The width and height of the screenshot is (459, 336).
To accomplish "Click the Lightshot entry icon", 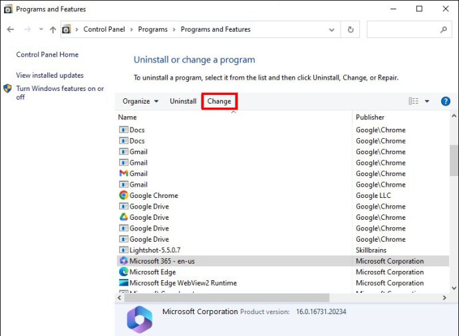I will pyautogui.click(x=124, y=250).
